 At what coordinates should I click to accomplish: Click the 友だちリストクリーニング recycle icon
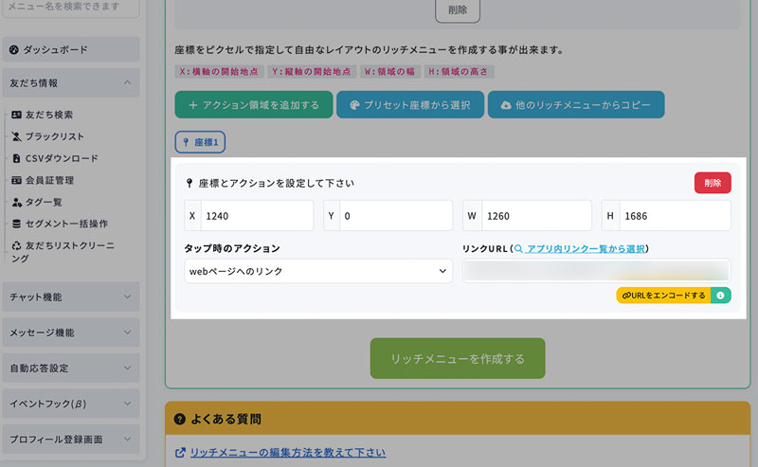(16, 245)
